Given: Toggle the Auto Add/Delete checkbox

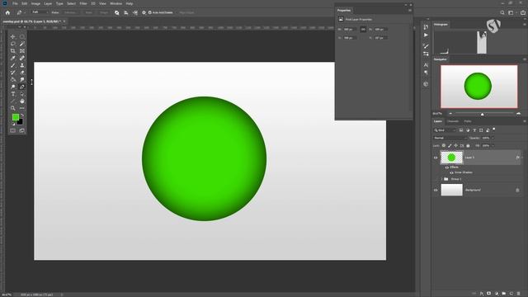Looking at the screenshot, I should 150,12.
